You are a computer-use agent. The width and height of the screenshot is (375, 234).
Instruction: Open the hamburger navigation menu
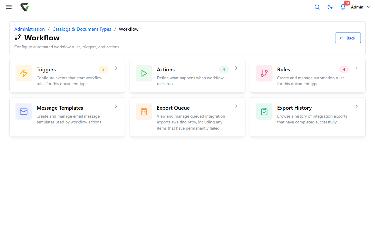click(x=9, y=7)
